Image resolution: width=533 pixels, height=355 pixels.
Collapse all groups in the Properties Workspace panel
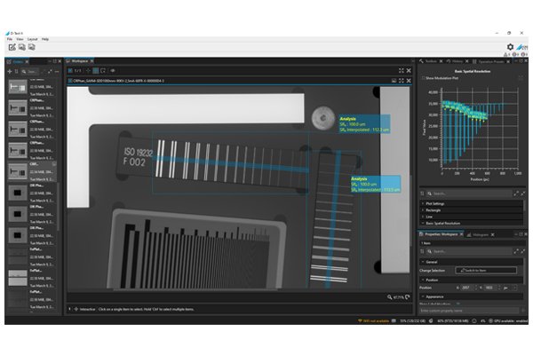523,251
